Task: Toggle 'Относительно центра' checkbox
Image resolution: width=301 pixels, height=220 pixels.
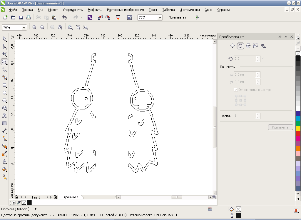Action: [x=236, y=89]
